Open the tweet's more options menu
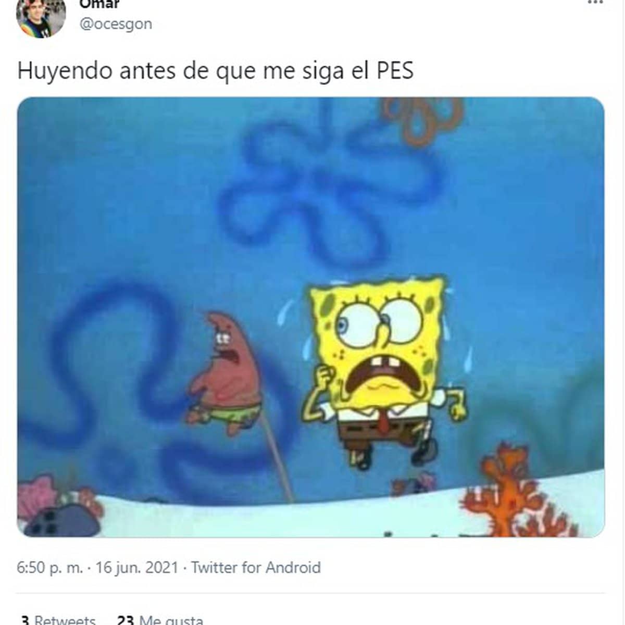625x625 pixels. point(595,3)
